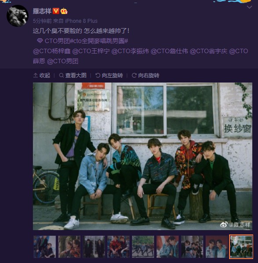Expand the post options chevron
Image resolution: width=258 pixels, height=263 pixels.
250,7
